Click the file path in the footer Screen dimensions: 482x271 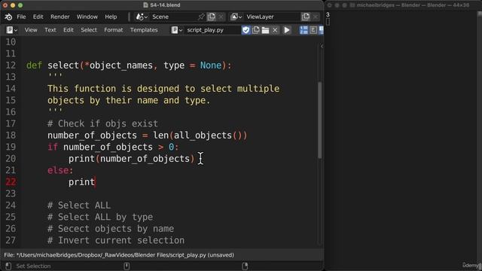pos(119,255)
